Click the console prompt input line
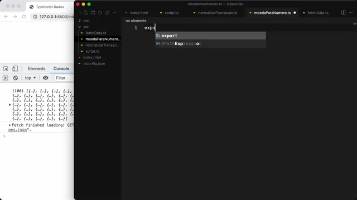This screenshot has height=200, width=357. click(38, 136)
